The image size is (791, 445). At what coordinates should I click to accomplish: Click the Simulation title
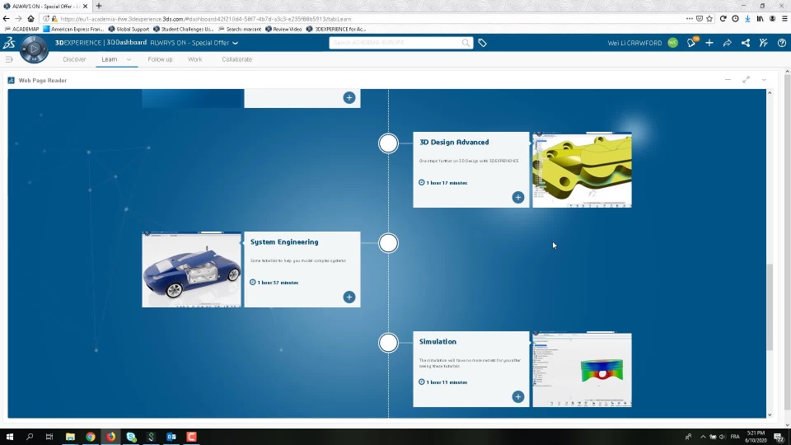[438, 341]
